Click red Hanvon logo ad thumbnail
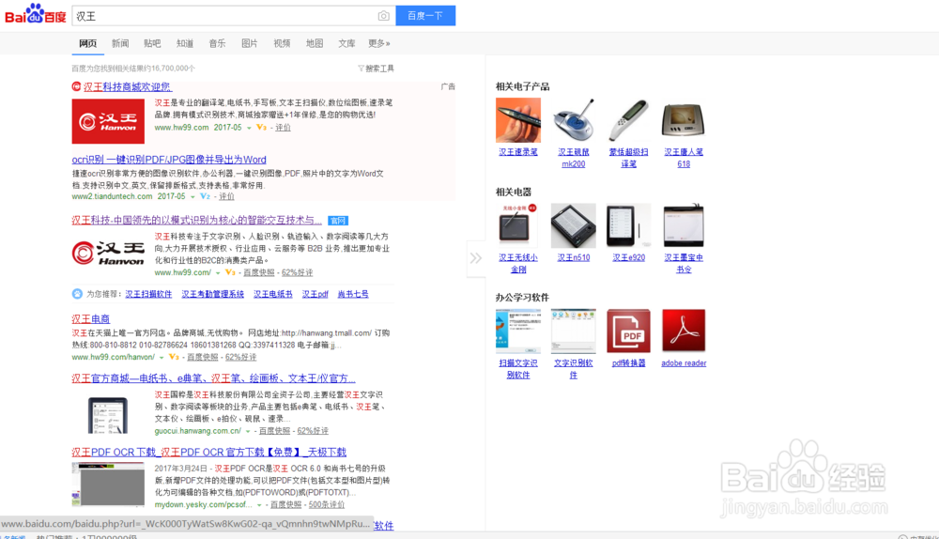Image resolution: width=939 pixels, height=539 pixels. [x=108, y=121]
